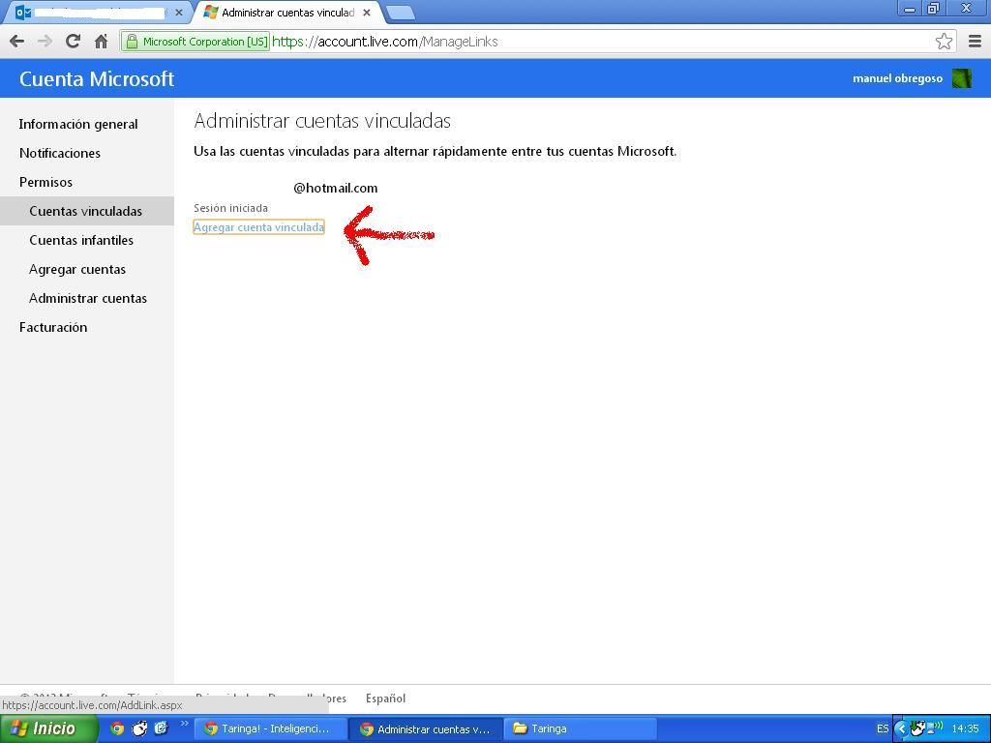Bookmark this page with the star icon
The width and height of the screenshot is (991, 743).
[944, 42]
